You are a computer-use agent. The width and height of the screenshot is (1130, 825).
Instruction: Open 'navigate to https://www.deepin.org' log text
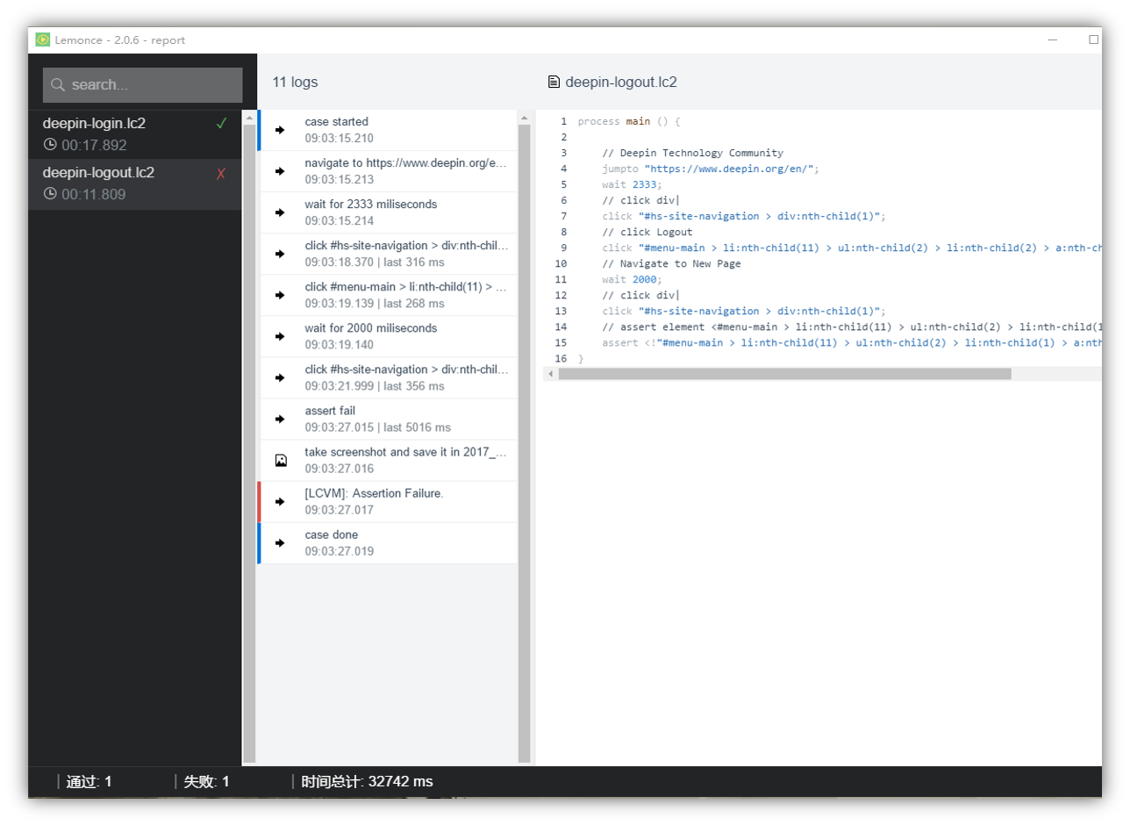406,163
